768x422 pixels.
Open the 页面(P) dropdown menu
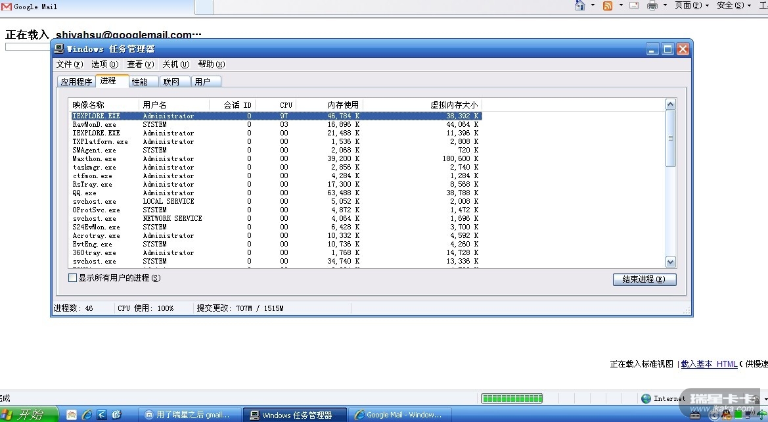point(692,5)
